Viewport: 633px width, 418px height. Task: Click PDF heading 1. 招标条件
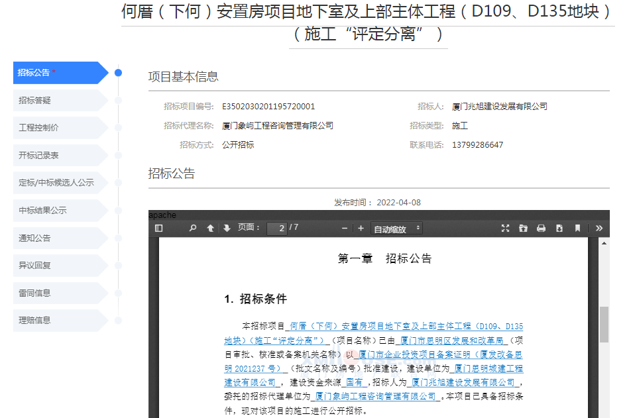pyautogui.click(x=255, y=299)
